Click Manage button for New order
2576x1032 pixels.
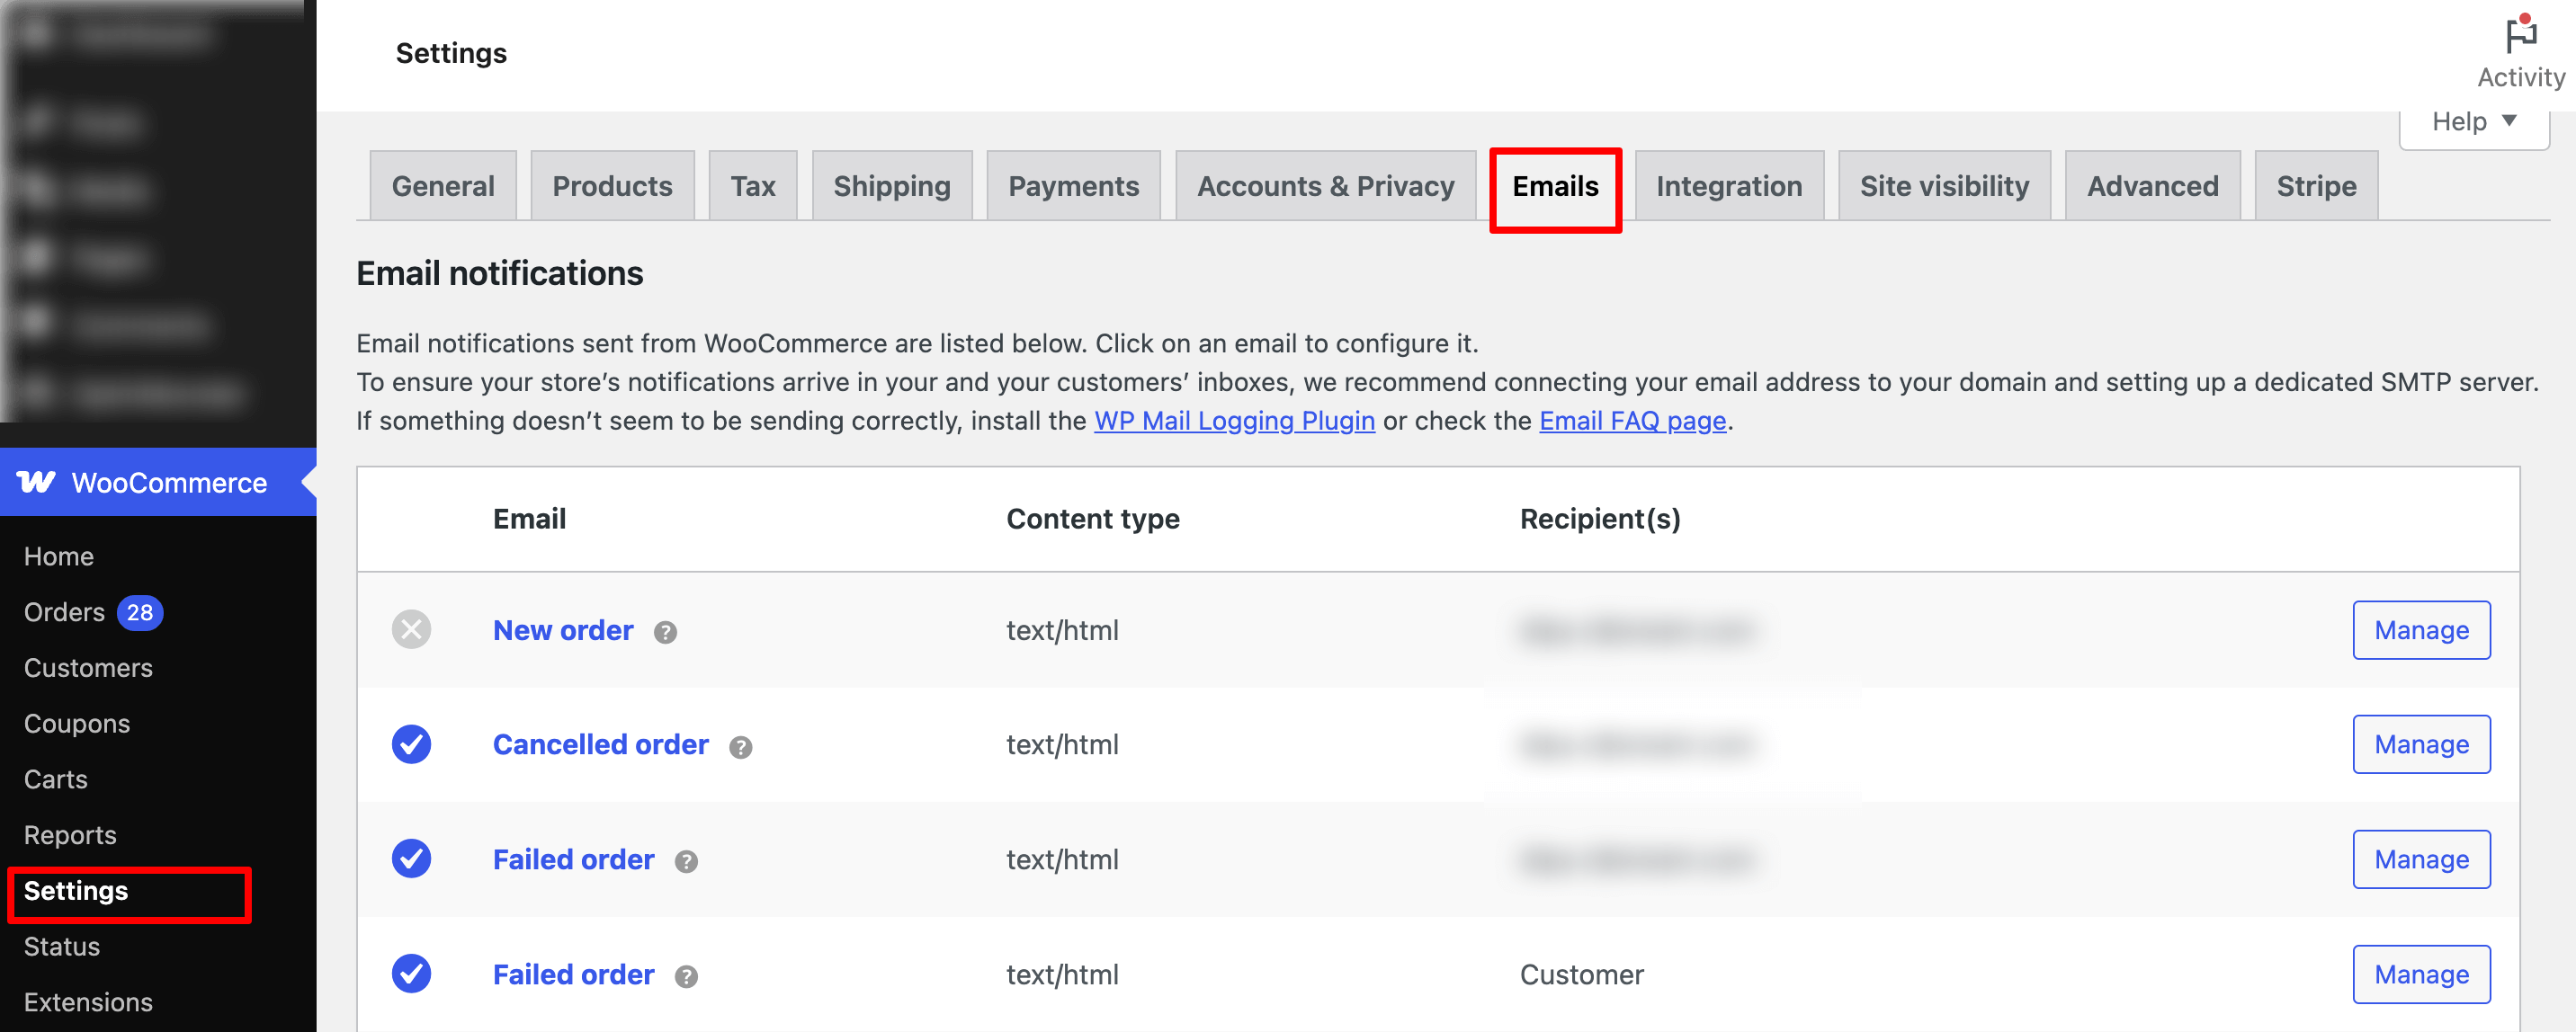pyautogui.click(x=2421, y=629)
